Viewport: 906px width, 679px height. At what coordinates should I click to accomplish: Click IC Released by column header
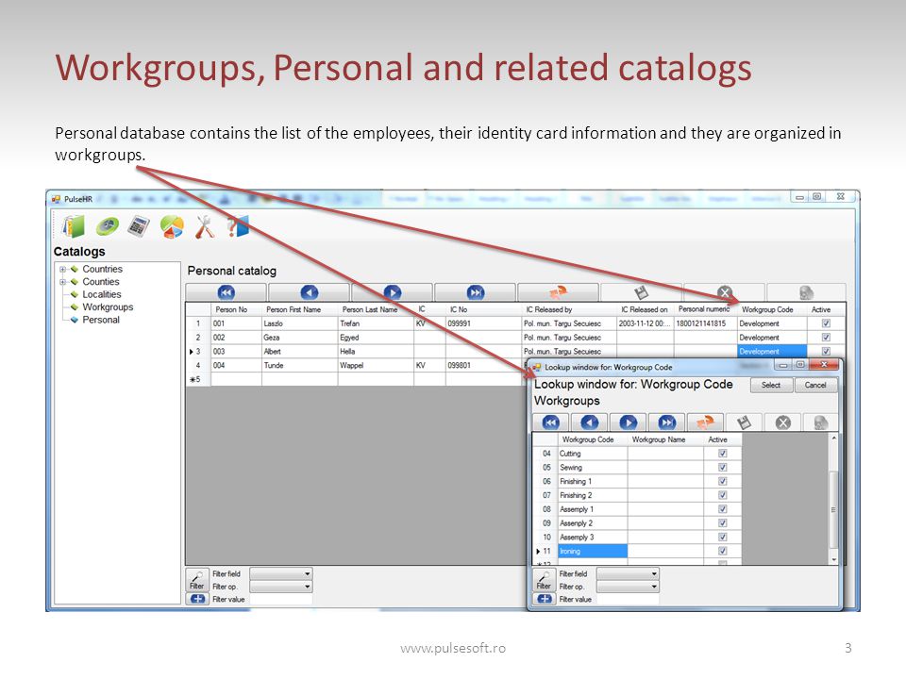click(569, 309)
